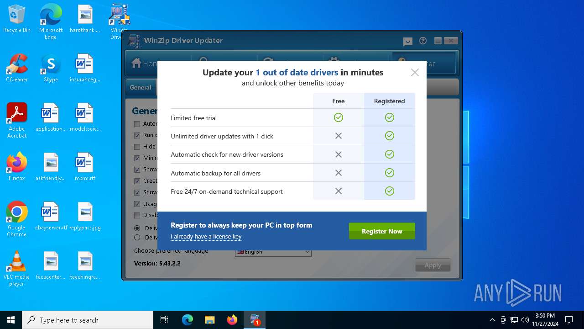
Task: Select the askfriendly image file icon
Action: pyautogui.click(x=51, y=167)
